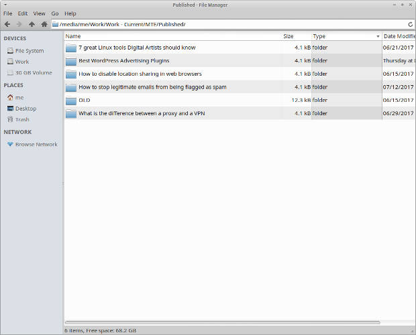The width and height of the screenshot is (416, 335).
Task: Sort by the Date Modified column header
Action: (x=399, y=36)
